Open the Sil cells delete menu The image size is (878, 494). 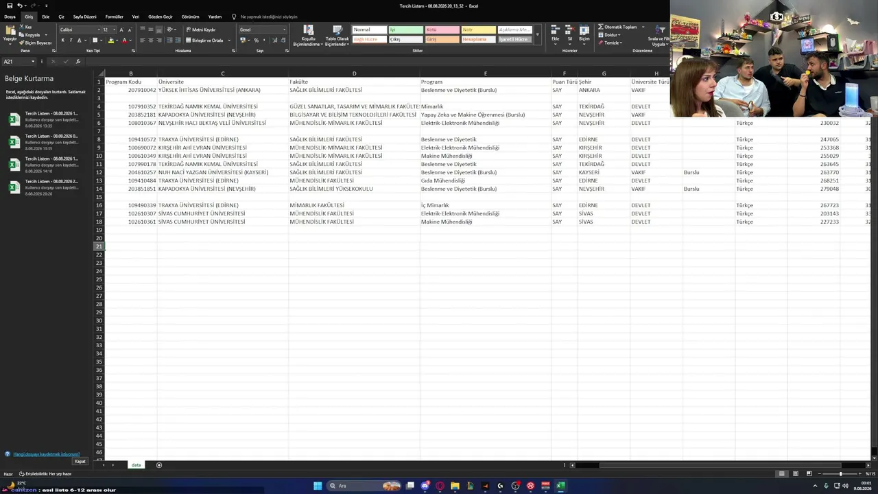[x=569, y=34]
